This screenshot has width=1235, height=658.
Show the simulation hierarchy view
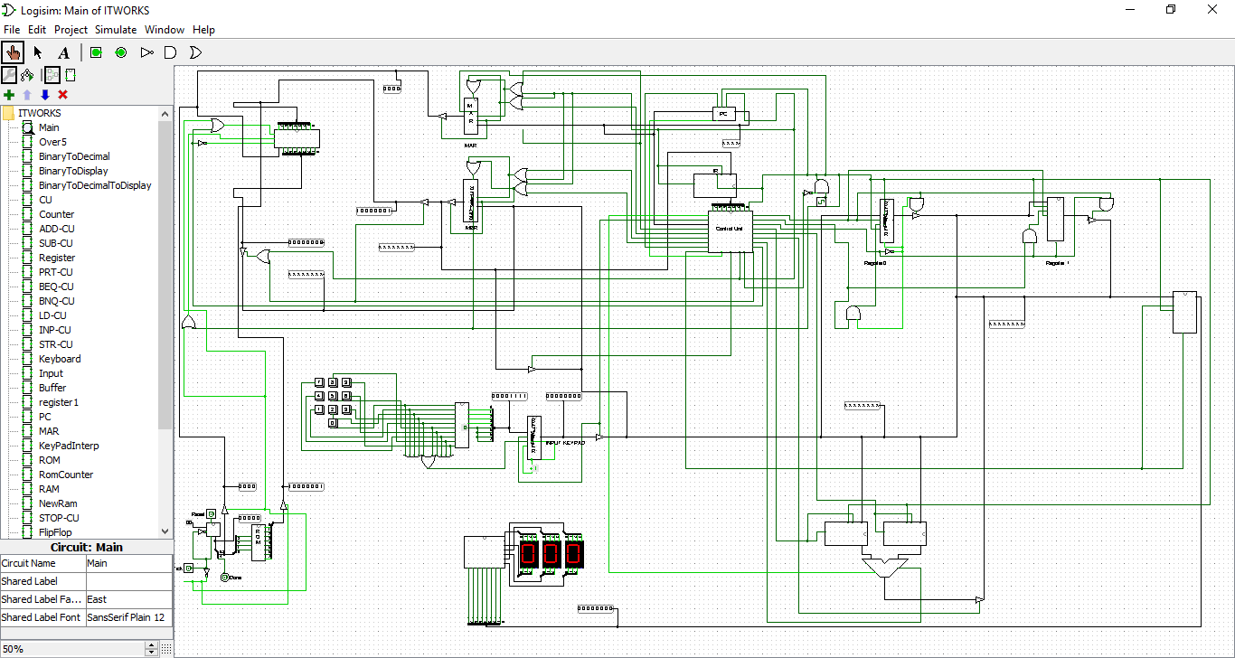click(x=27, y=75)
